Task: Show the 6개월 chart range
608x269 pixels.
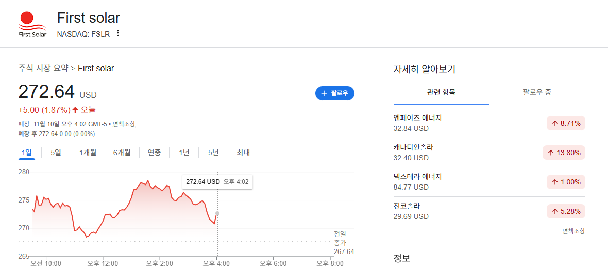Action: click(122, 153)
